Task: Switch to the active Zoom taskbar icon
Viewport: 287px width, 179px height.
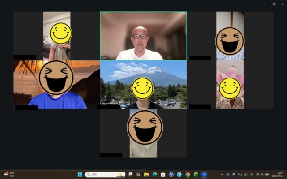Action: pyautogui.click(x=204, y=175)
